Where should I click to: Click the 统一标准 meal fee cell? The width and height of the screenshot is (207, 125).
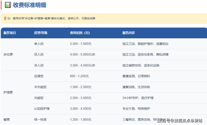pyautogui.click(x=40, y=119)
